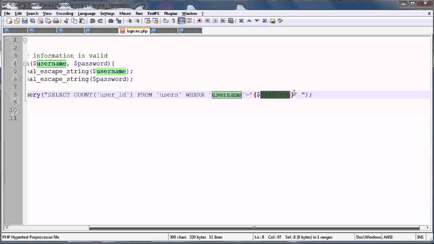
Task: Click the word WHERE in the query
Action: tap(195, 95)
